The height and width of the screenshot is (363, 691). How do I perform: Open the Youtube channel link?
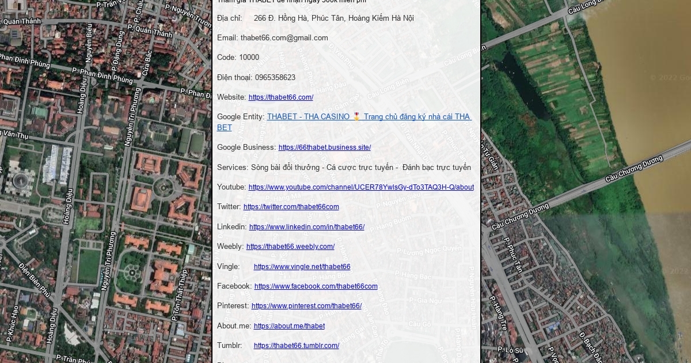[361, 187]
